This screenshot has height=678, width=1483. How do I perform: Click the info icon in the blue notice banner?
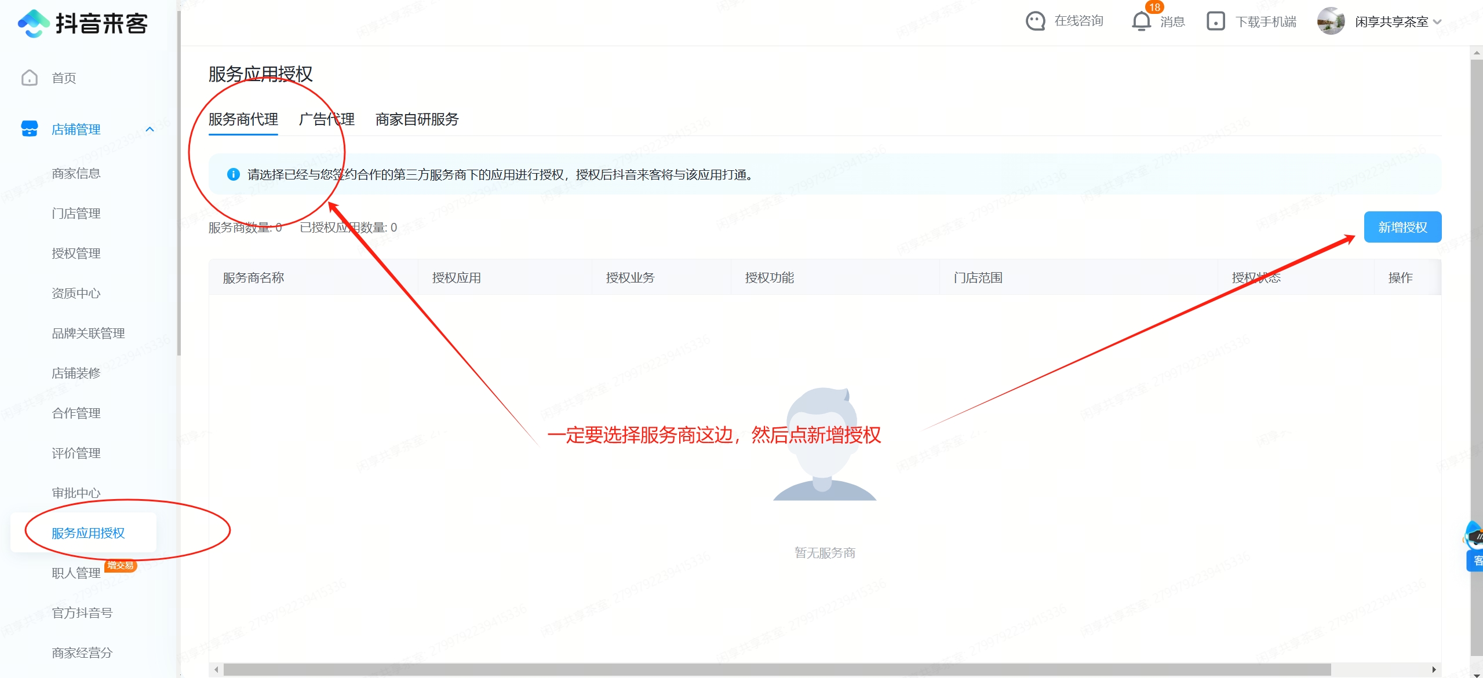233,175
